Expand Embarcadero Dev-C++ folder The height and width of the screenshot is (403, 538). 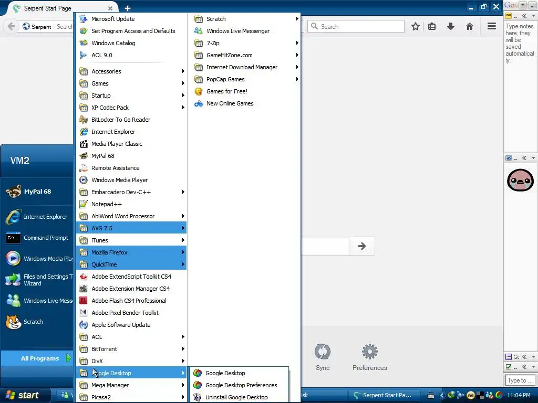click(x=131, y=192)
